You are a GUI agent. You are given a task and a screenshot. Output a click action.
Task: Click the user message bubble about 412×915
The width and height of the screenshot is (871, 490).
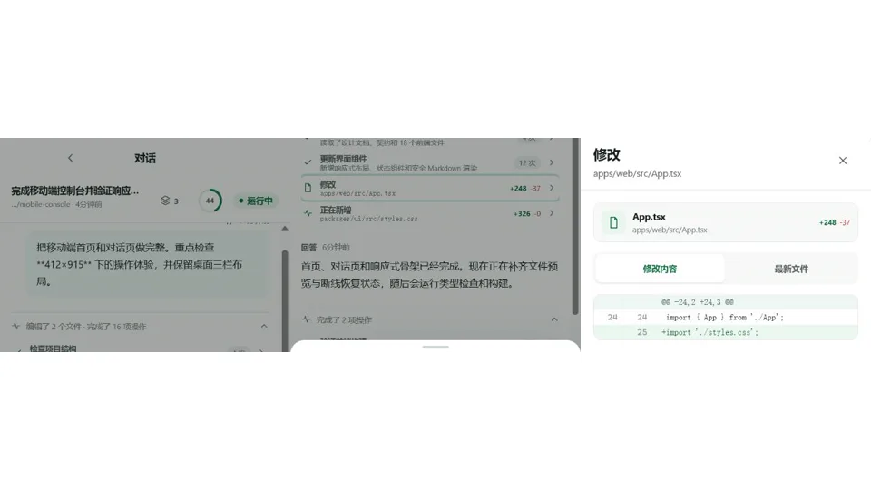tap(148, 264)
